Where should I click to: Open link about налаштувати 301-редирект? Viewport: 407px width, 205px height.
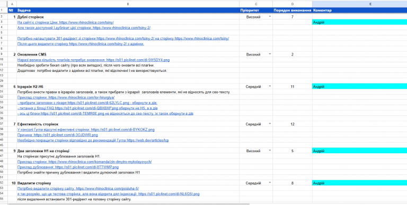123,39
